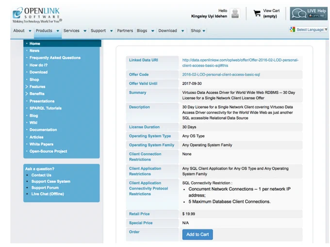
Task: Click the OpenLink Software logo
Action: 37,15
